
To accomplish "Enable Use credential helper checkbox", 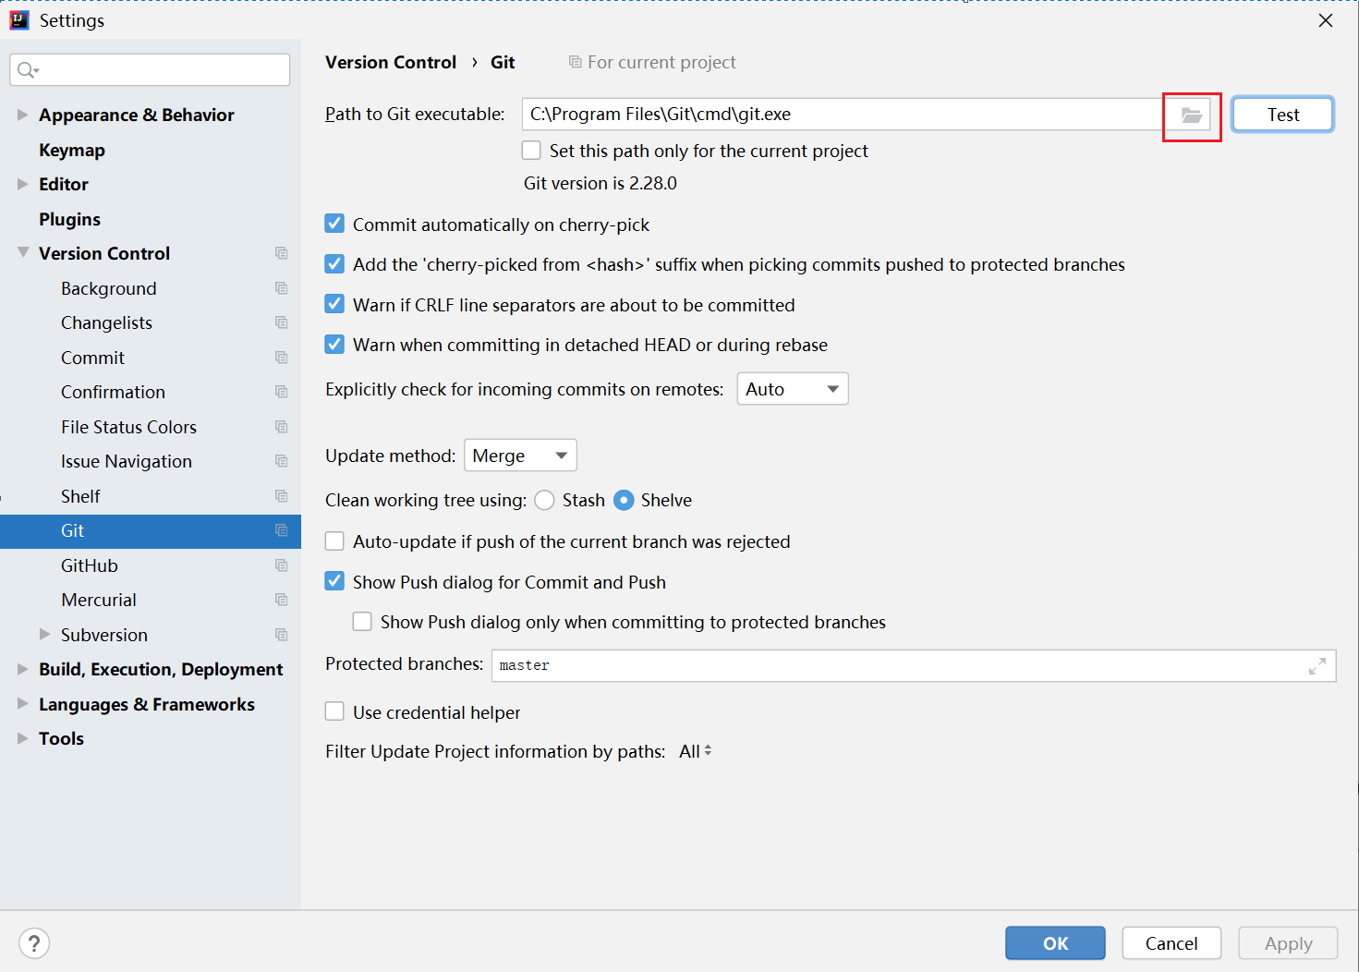I will (x=334, y=711).
